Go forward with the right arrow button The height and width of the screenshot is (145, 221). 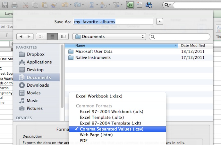pos(29,37)
